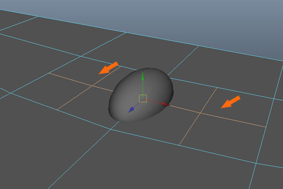The width and height of the screenshot is (283, 189).
Task: Click the yellow center manipulator square
Action: [143, 99]
